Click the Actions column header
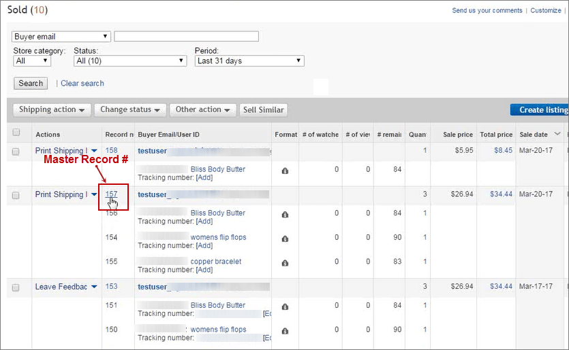The height and width of the screenshot is (350, 569). pos(48,135)
